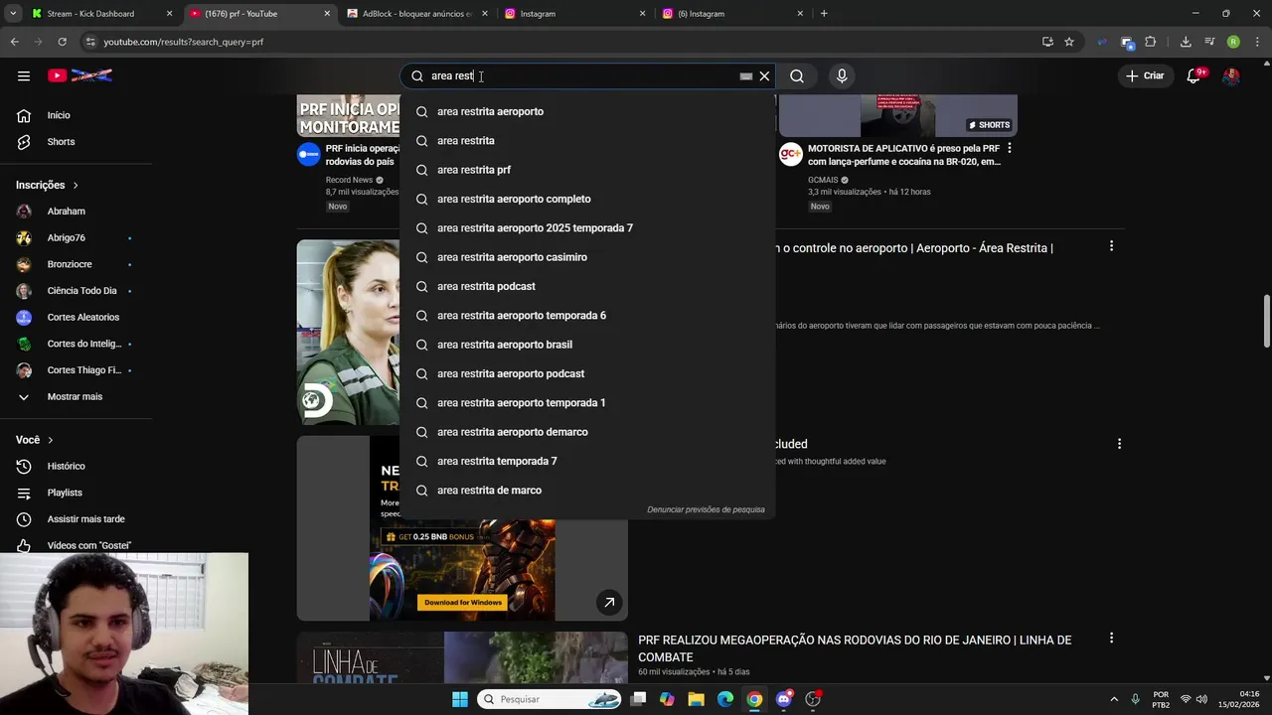Open browser extensions puzzle icon

point(1151,42)
